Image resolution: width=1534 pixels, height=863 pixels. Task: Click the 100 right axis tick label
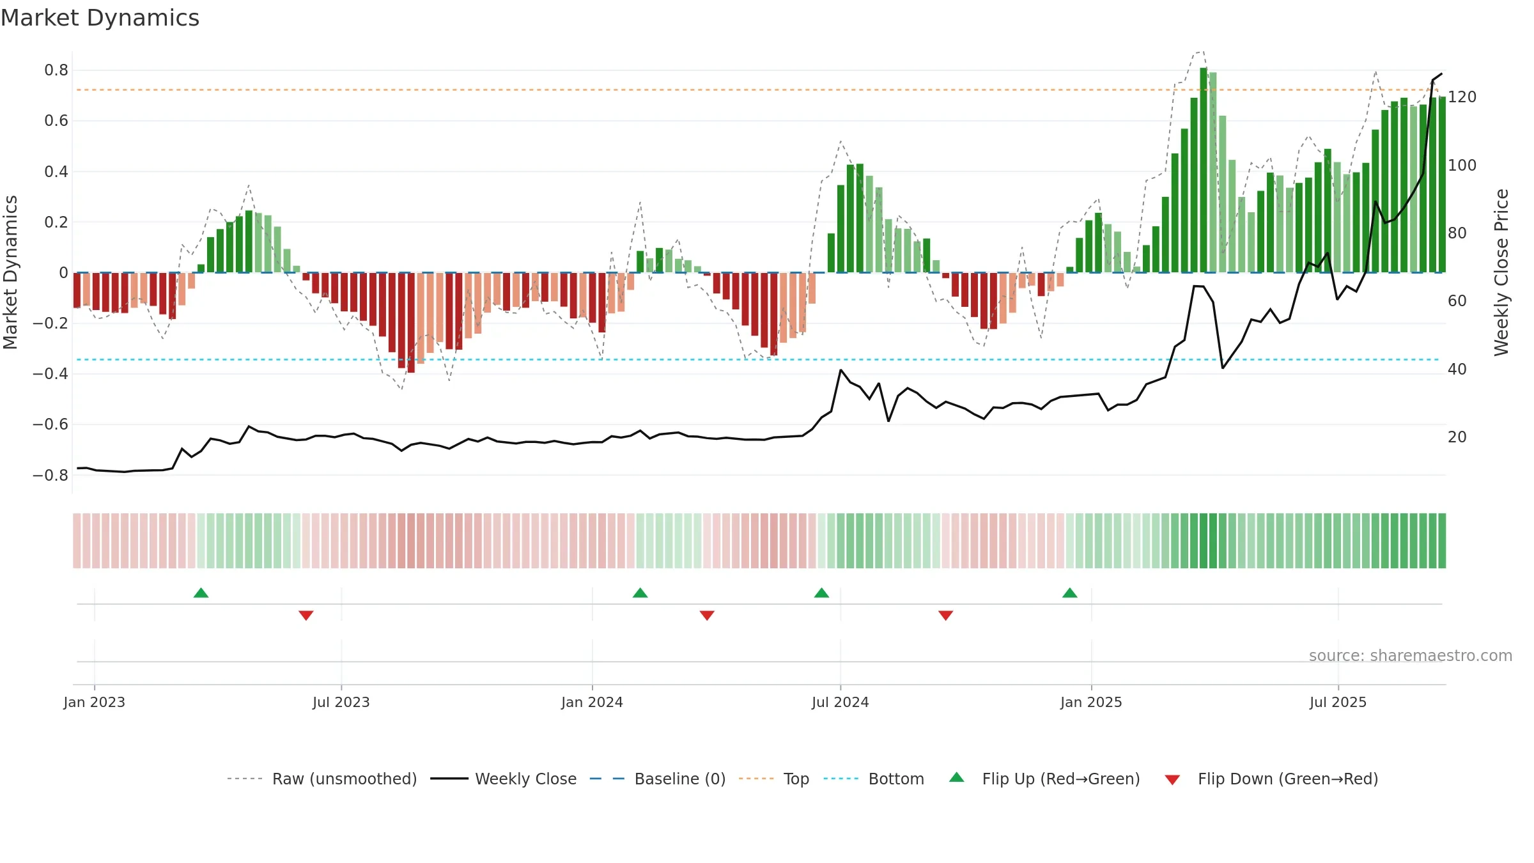click(x=1462, y=165)
